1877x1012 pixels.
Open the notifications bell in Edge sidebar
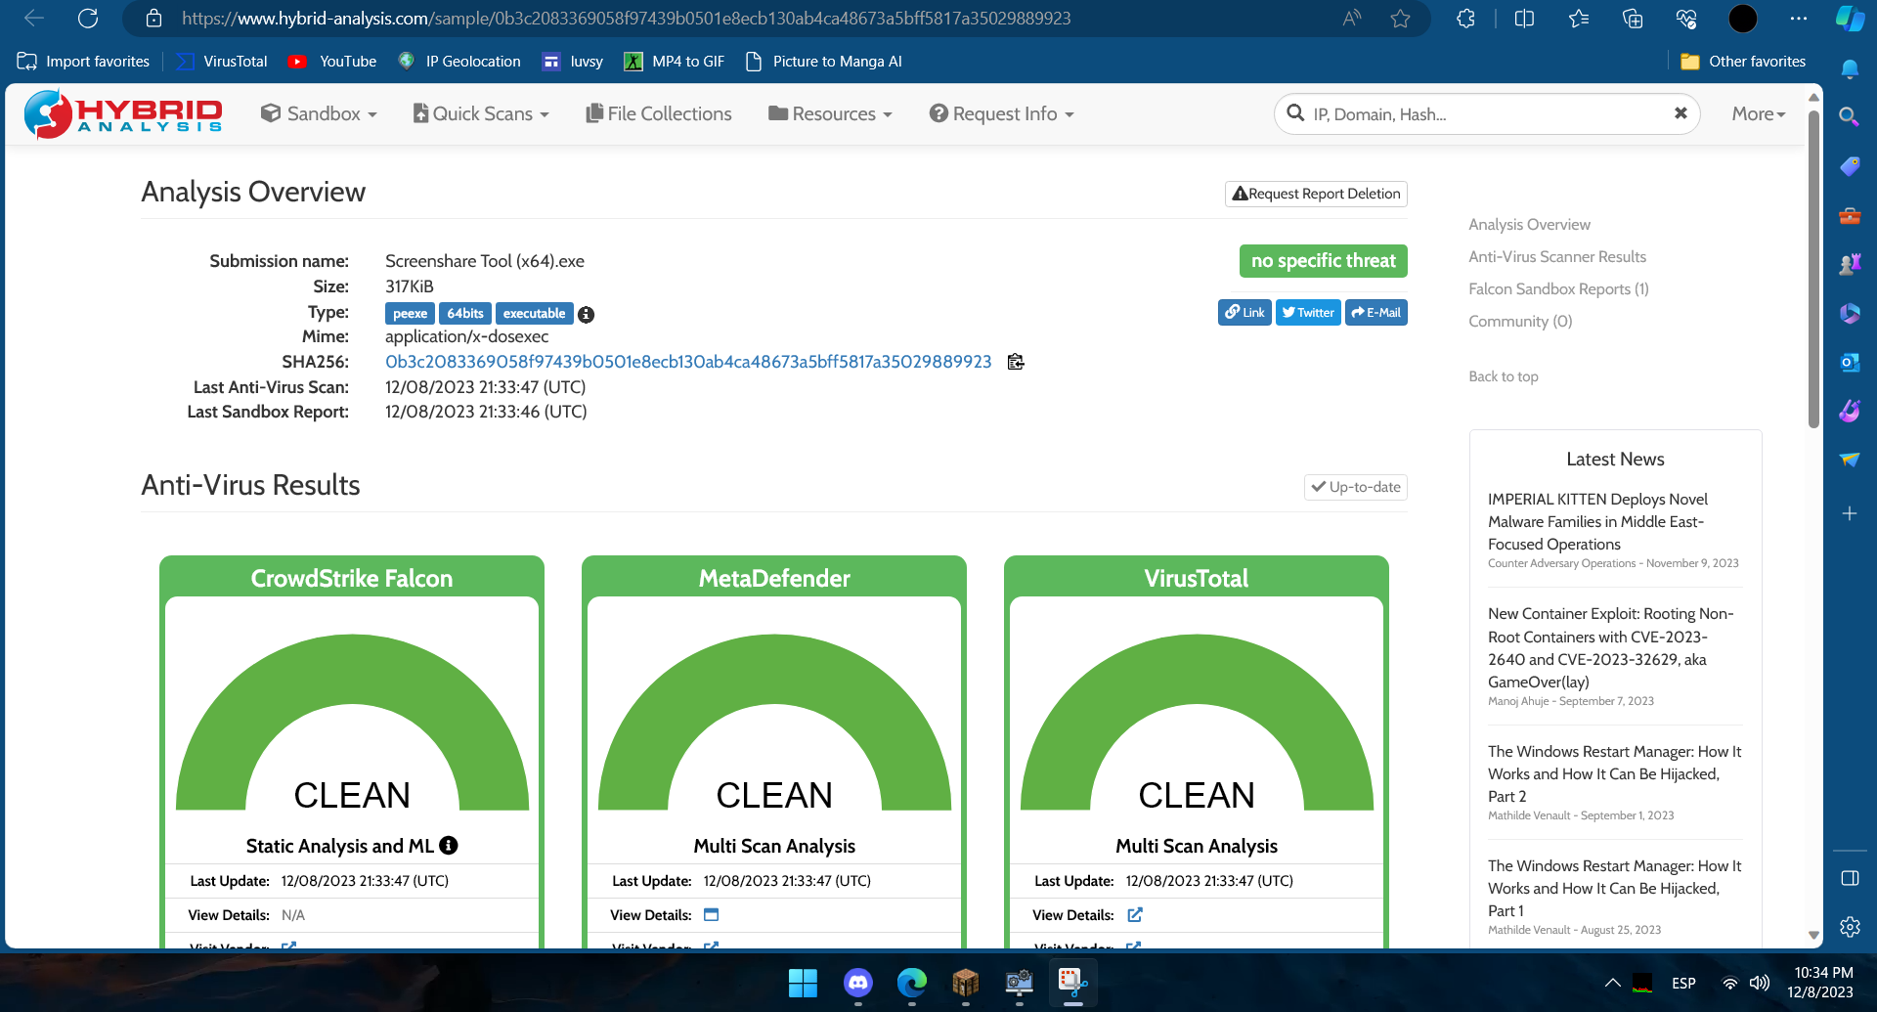(1850, 68)
